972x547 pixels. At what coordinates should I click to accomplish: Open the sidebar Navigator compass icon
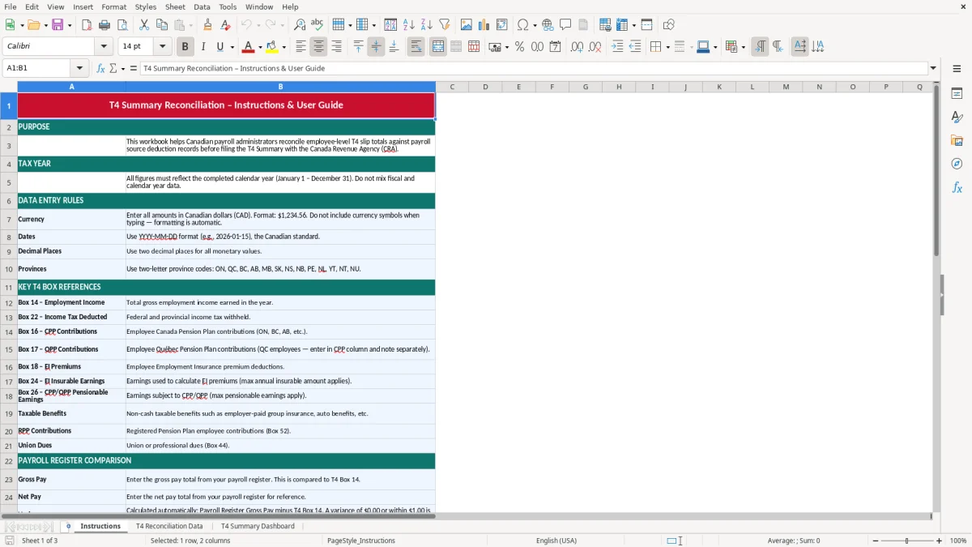pos(957,165)
